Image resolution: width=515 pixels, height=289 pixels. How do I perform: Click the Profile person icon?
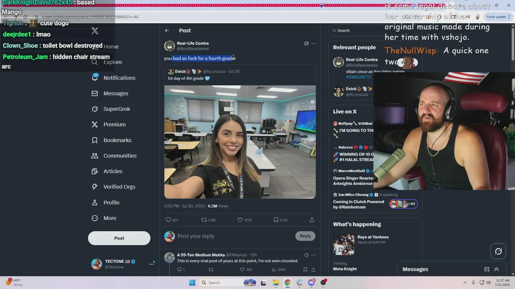[95, 202]
